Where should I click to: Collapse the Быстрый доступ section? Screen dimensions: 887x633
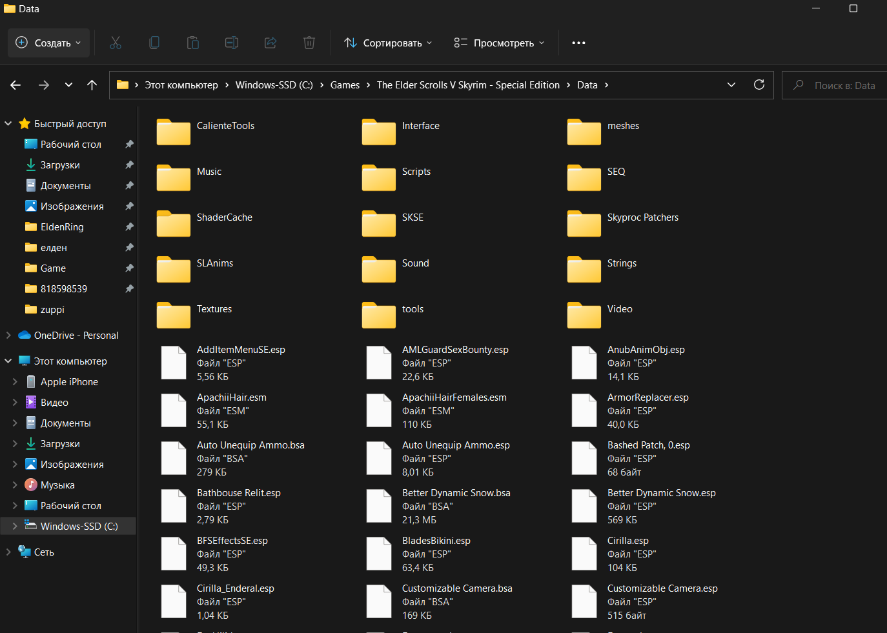(8, 124)
